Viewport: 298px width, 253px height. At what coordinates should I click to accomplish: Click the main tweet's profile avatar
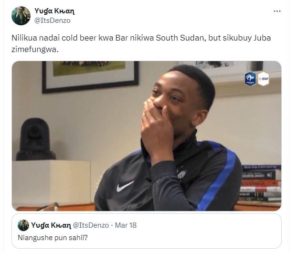[x=21, y=16]
